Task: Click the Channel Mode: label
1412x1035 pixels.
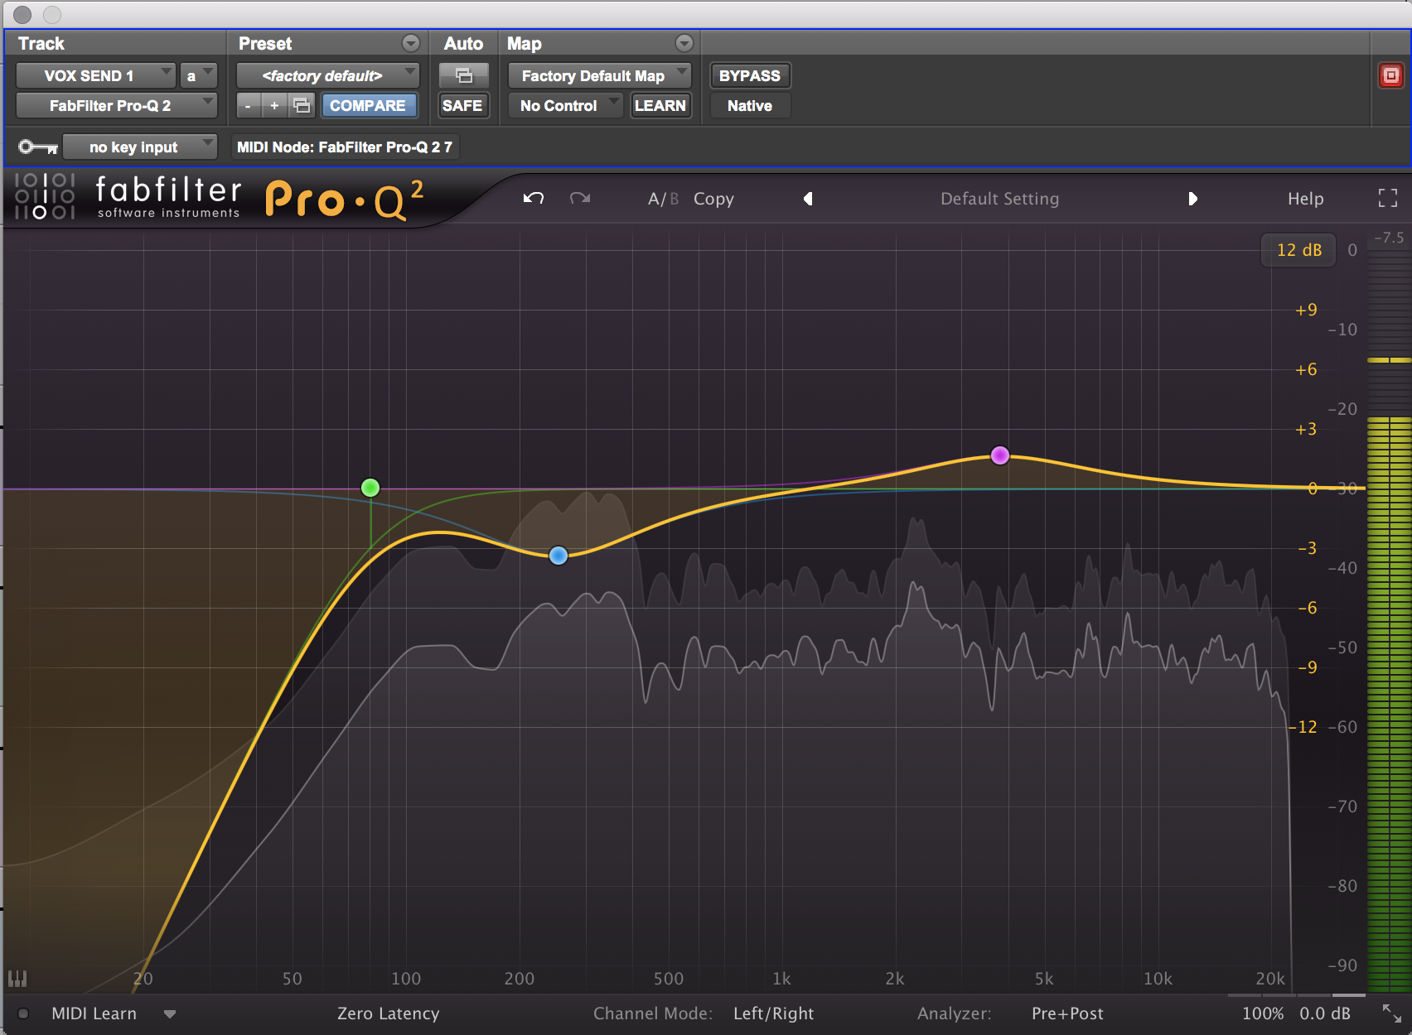Action: 653,1013
